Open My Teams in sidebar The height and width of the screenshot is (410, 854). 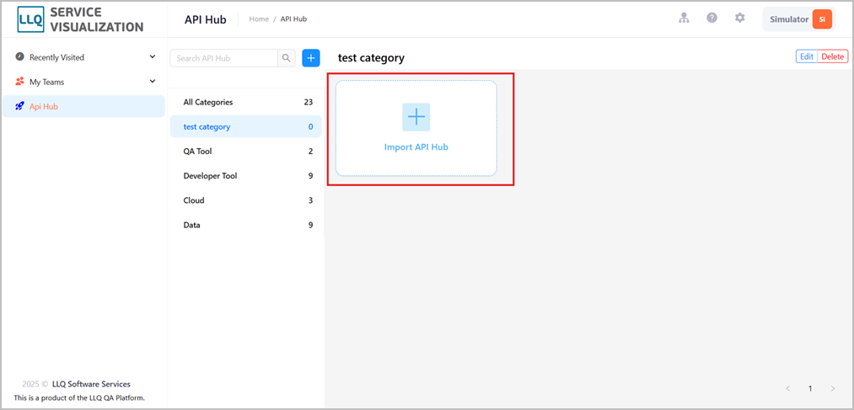85,83
